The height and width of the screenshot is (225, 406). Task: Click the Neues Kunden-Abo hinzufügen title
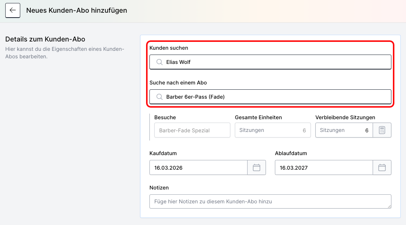coord(76,10)
